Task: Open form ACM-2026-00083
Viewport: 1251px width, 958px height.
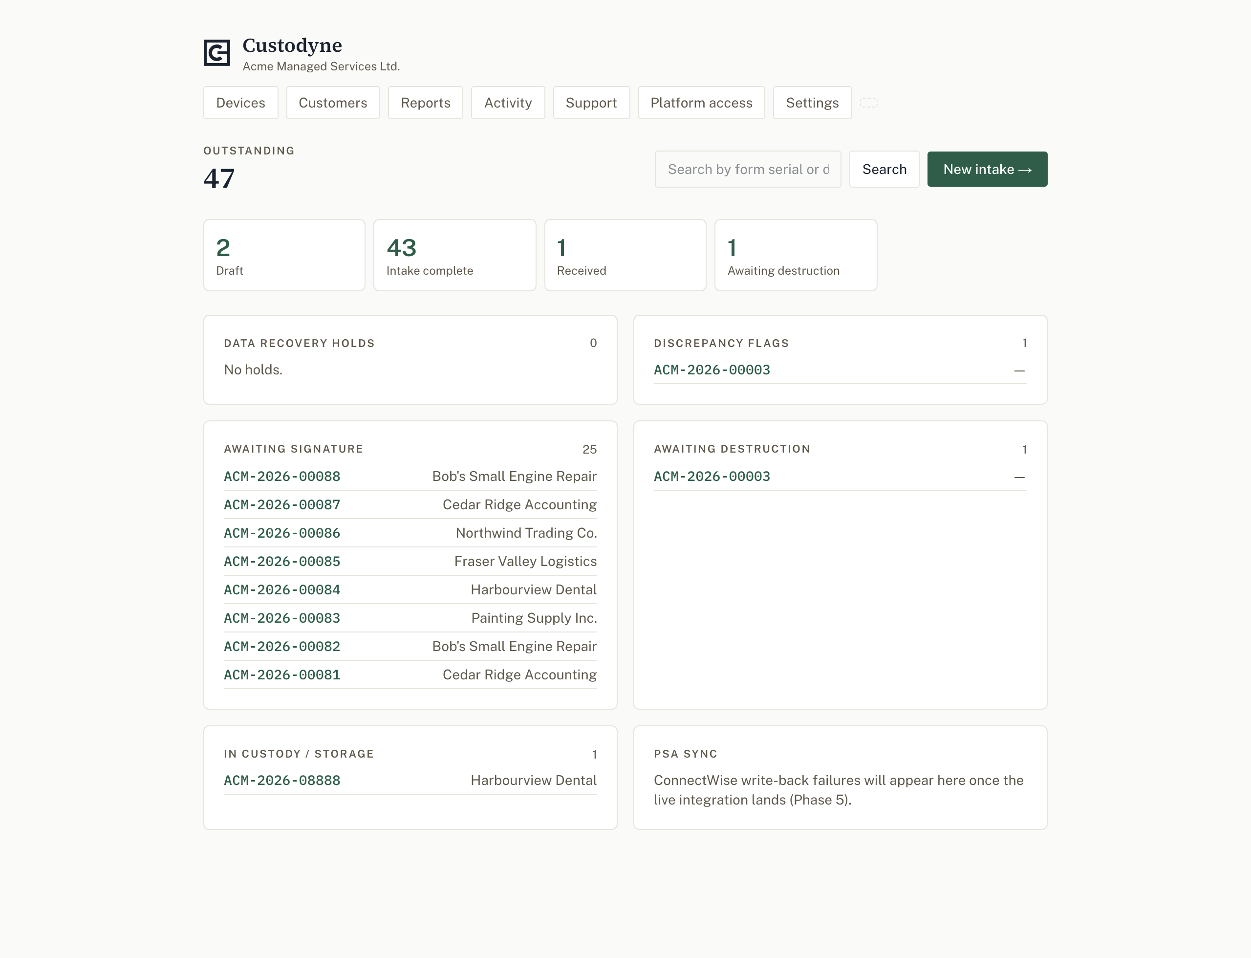Action: coord(282,618)
